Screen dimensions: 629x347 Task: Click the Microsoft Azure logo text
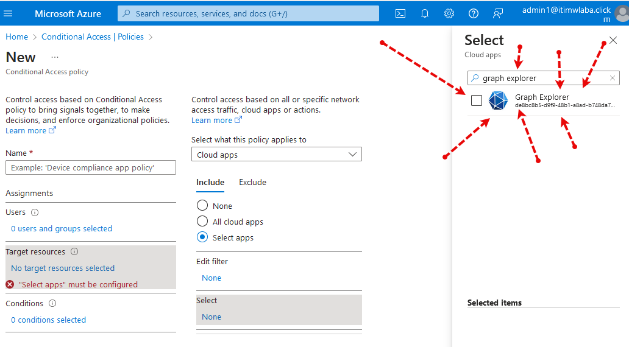(x=68, y=13)
